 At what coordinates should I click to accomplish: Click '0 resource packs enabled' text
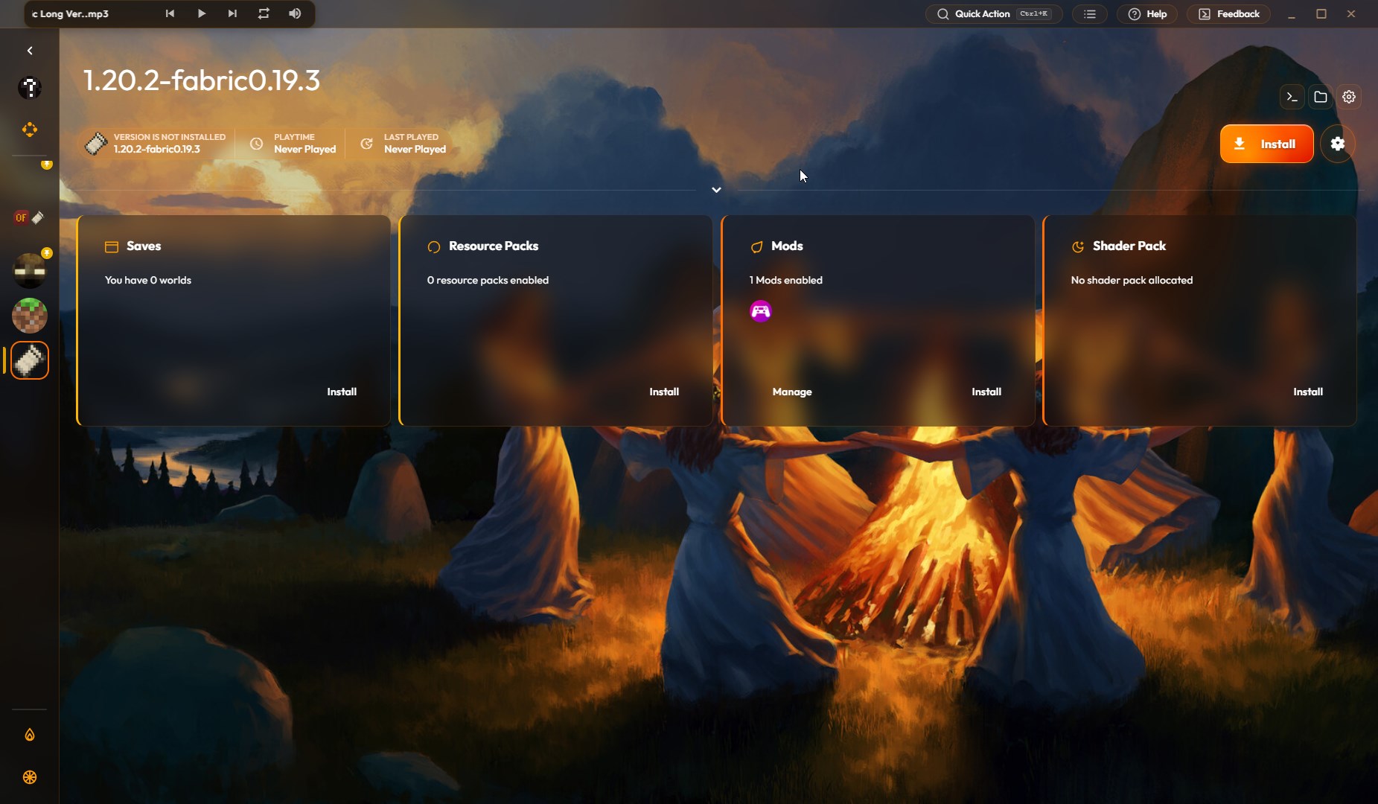pos(488,280)
